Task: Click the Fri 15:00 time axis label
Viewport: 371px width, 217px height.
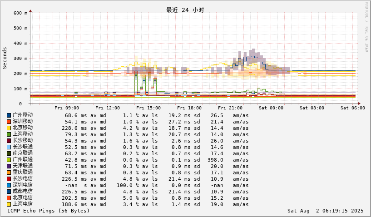Action: (x=148, y=108)
